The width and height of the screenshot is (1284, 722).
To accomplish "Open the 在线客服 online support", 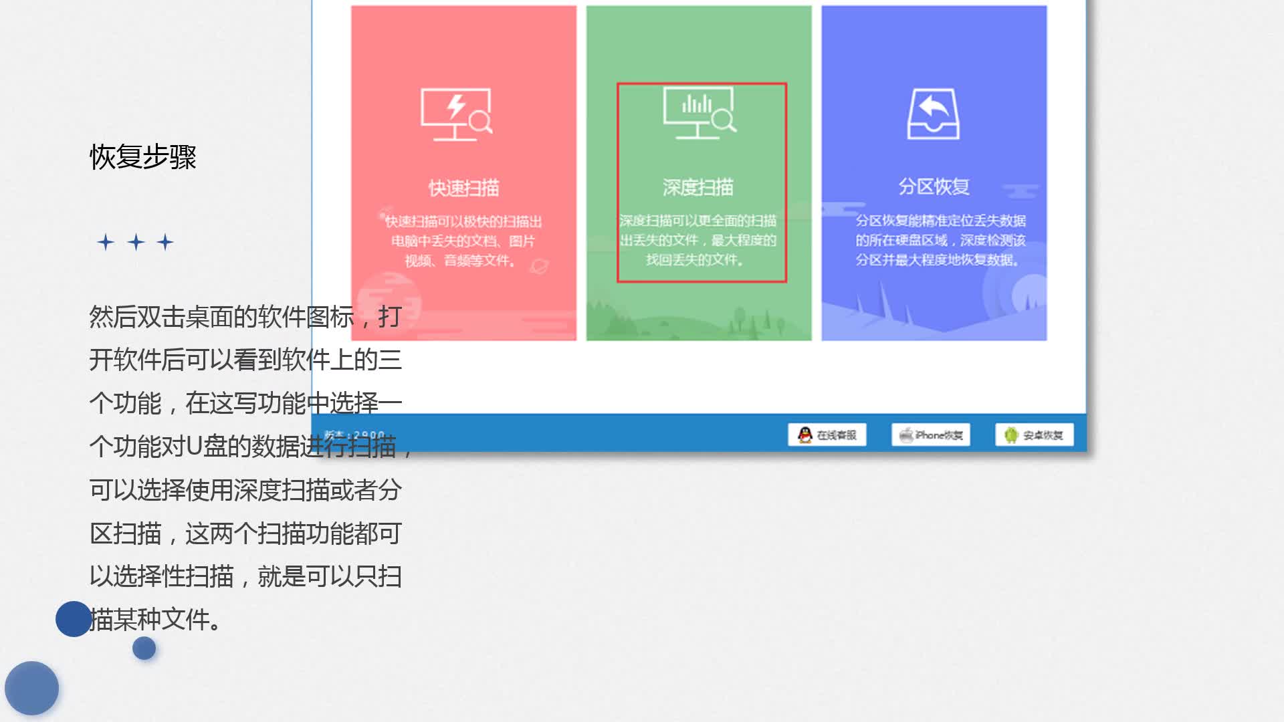I will [827, 435].
